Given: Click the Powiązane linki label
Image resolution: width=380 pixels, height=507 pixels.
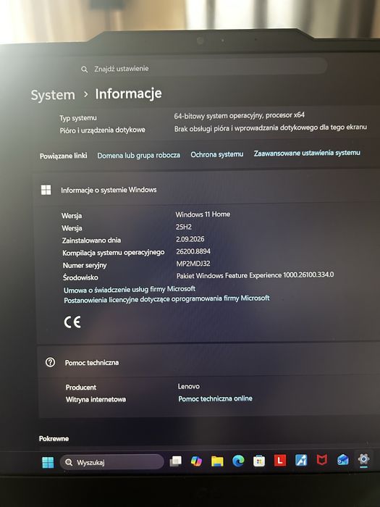Looking at the screenshot, I should (x=64, y=156).
